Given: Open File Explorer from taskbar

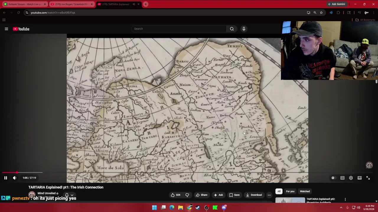Looking at the screenshot, I should click(x=180, y=208).
